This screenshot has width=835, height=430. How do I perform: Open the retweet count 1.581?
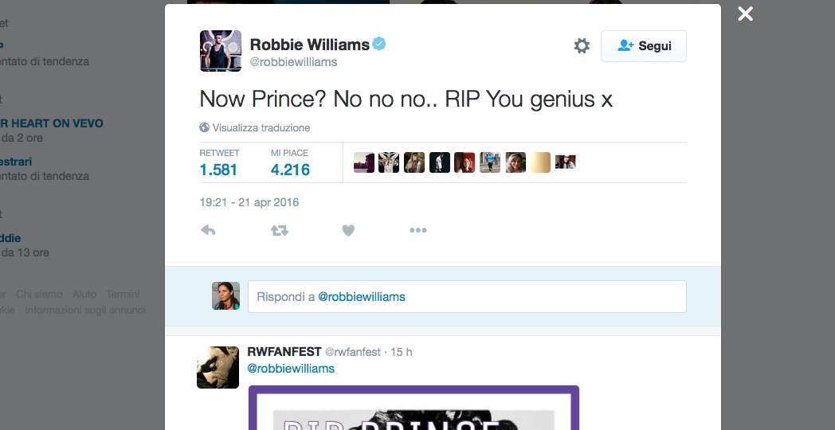(x=218, y=170)
